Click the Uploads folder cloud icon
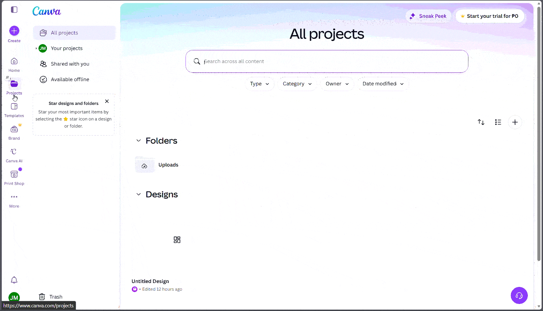This screenshot has width=543, height=311. click(145, 166)
